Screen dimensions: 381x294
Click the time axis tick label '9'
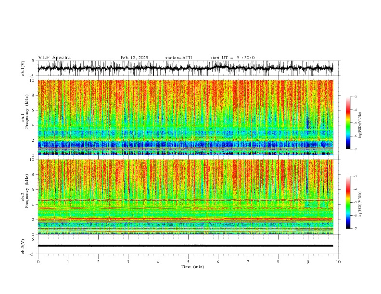click(308, 262)
